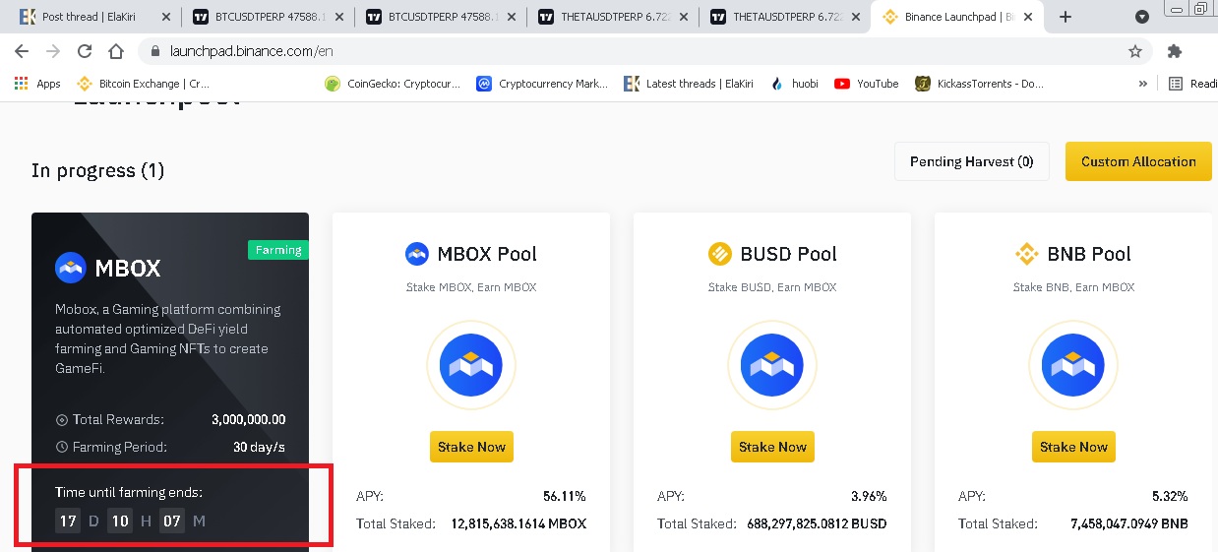Switch to the first THETAUSDTPERP tab
Image resolution: width=1218 pixels, height=552 pixels.
(x=615, y=17)
